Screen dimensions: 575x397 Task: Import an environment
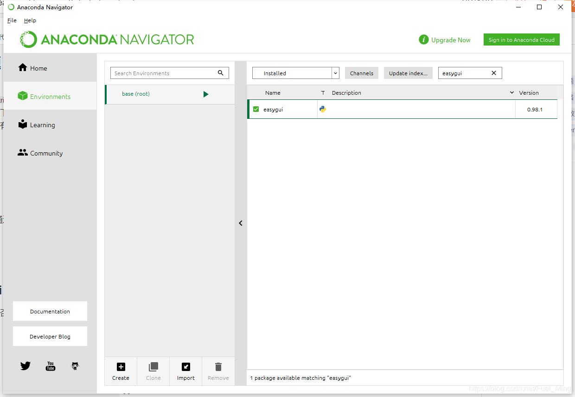click(x=186, y=371)
